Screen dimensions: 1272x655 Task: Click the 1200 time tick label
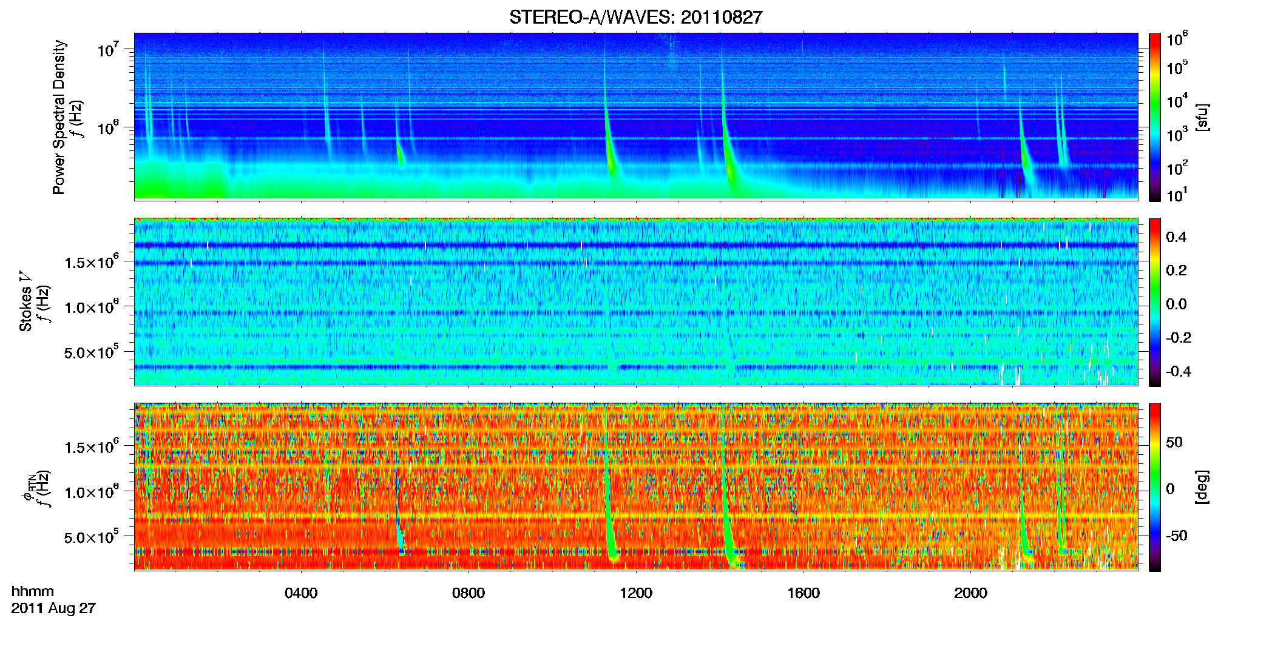pyautogui.click(x=636, y=593)
